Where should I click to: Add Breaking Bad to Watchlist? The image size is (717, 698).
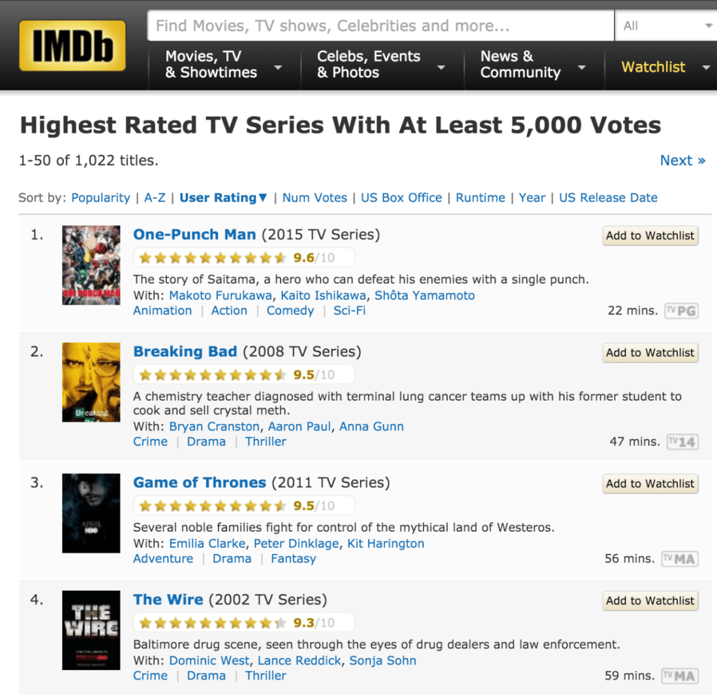650,353
